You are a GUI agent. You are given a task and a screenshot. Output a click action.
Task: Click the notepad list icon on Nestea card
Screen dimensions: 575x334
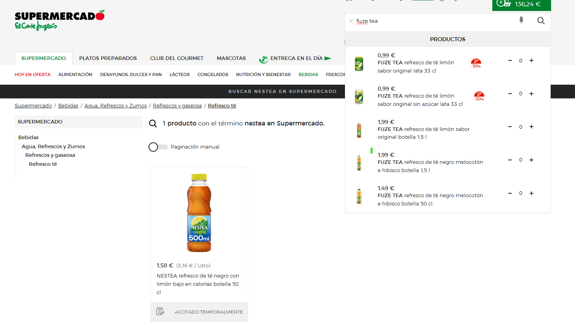160,312
